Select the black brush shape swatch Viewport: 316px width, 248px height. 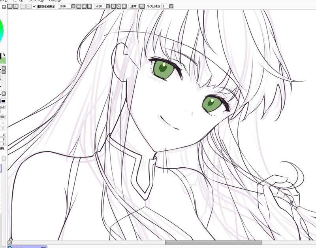coord(3,101)
